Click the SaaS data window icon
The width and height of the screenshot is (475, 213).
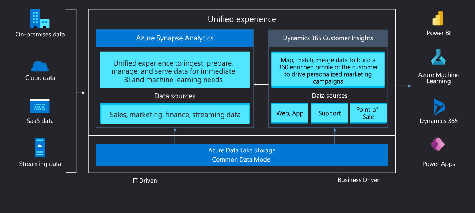pos(40,106)
